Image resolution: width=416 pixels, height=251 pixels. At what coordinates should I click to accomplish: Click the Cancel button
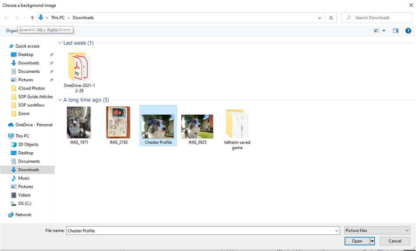point(395,241)
